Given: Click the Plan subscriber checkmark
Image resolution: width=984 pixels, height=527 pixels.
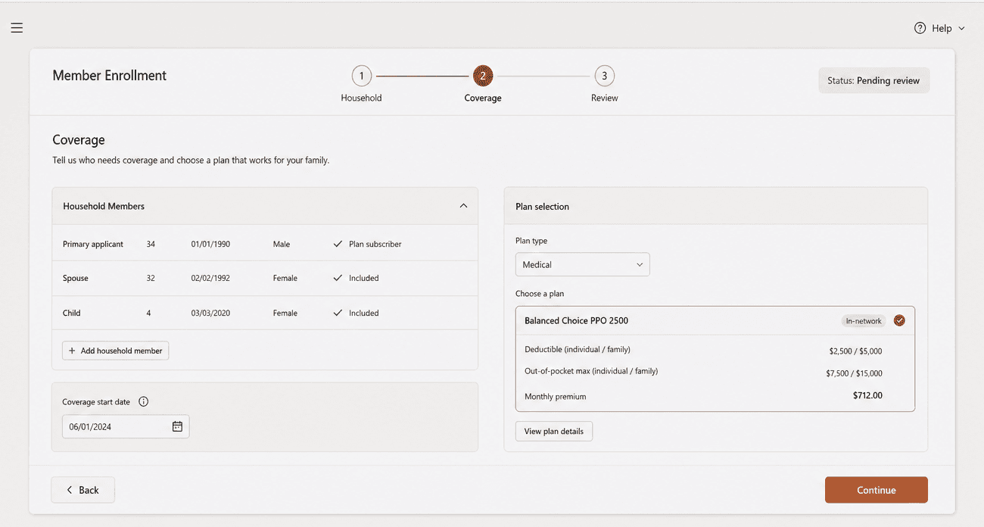Looking at the screenshot, I should (338, 244).
